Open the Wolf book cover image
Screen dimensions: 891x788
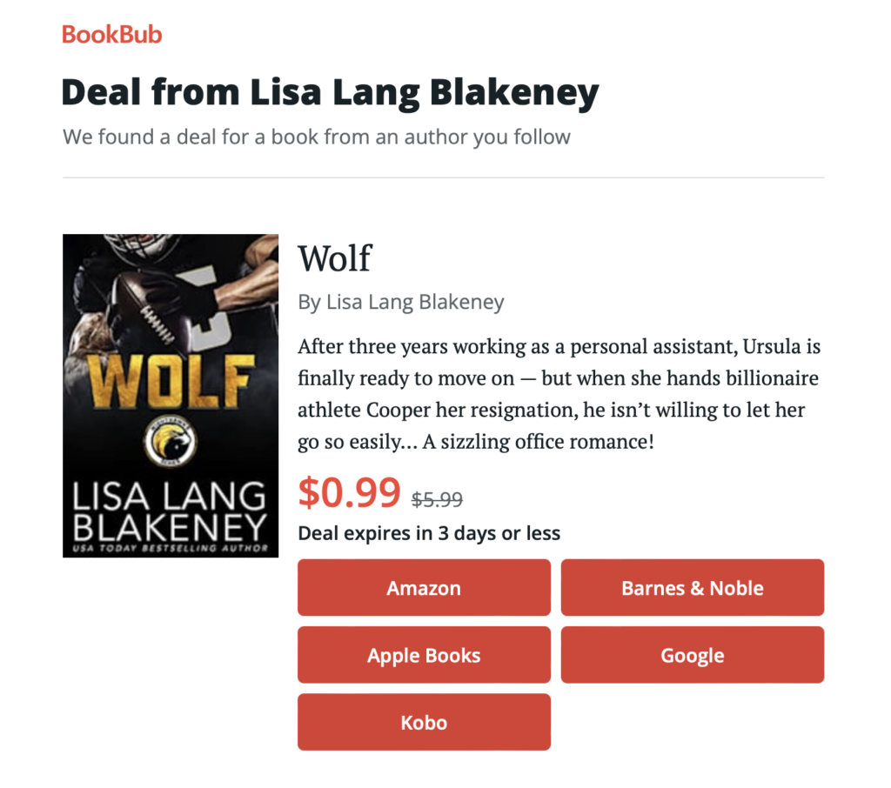(171, 396)
